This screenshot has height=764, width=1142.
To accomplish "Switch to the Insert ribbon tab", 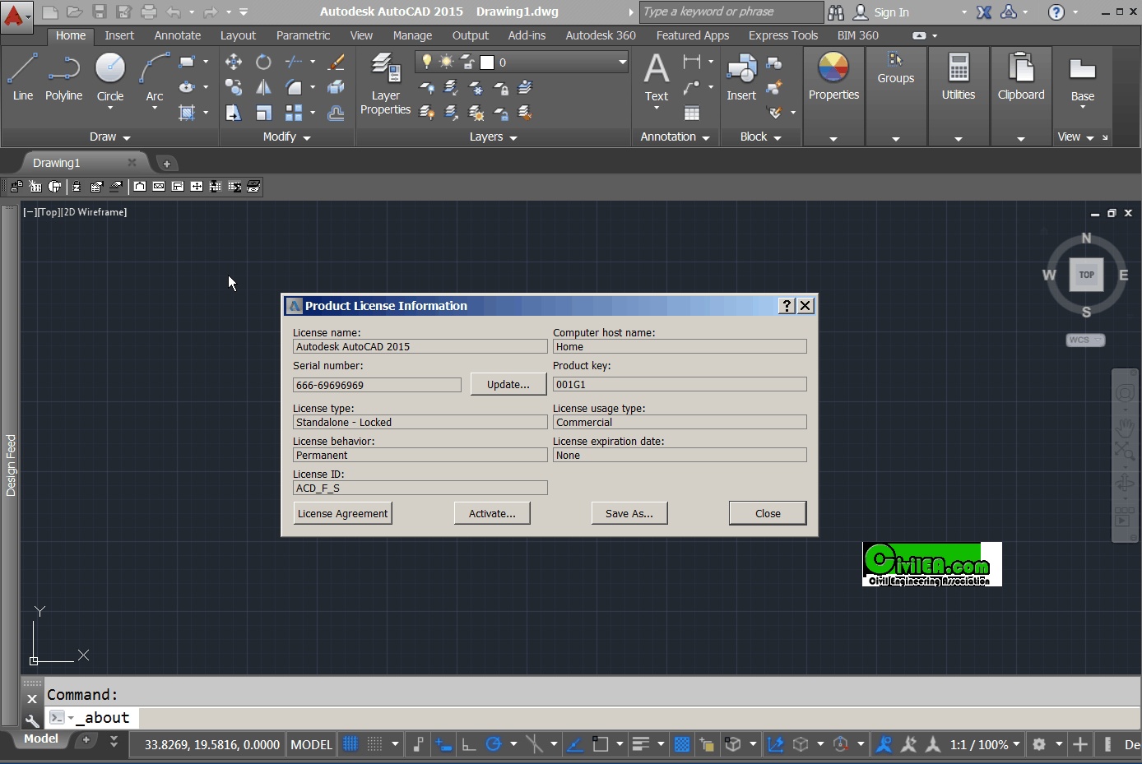I will [119, 35].
